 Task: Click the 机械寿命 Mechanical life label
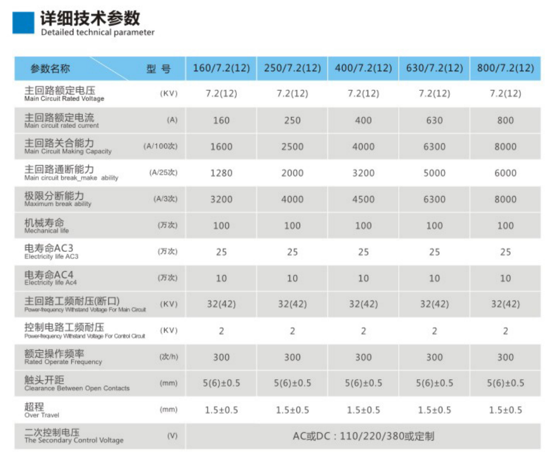point(45,225)
